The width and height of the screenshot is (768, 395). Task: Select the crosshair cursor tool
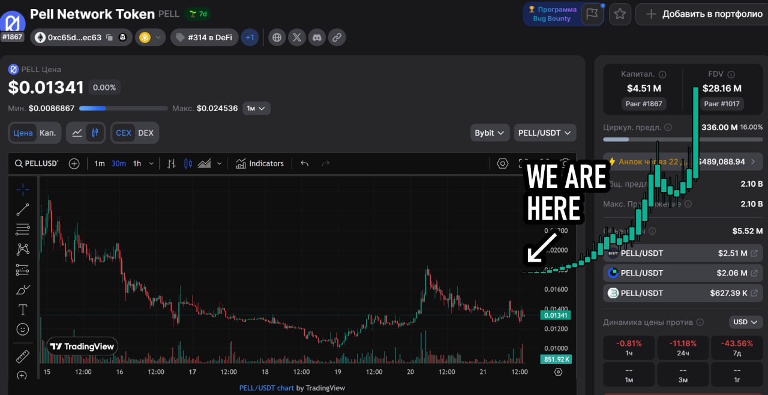coord(23,190)
